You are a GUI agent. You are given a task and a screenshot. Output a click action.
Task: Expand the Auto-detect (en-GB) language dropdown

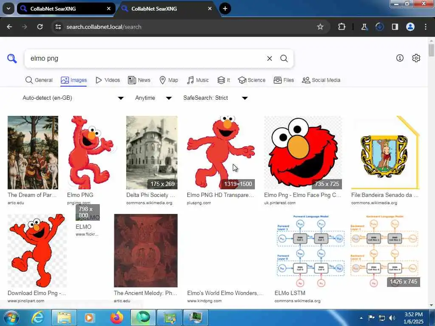pos(73,98)
